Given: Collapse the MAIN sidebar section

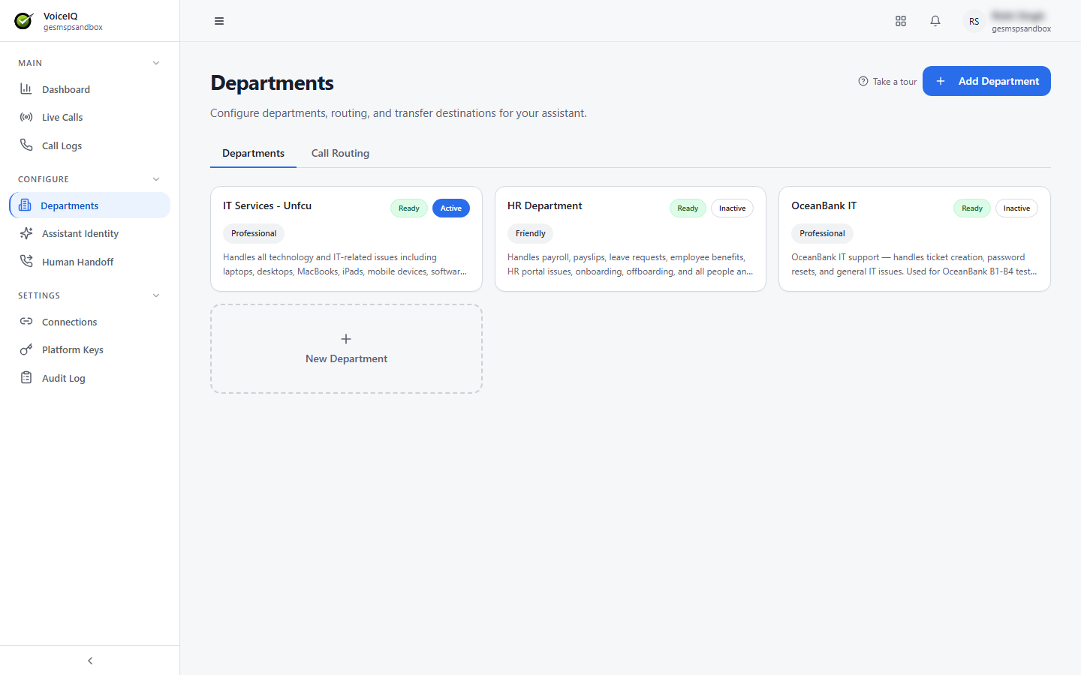Looking at the screenshot, I should pyautogui.click(x=156, y=63).
